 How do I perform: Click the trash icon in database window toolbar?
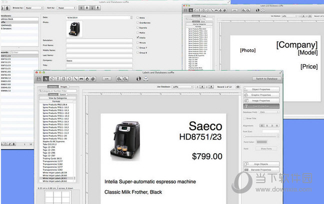[x=7, y=8]
